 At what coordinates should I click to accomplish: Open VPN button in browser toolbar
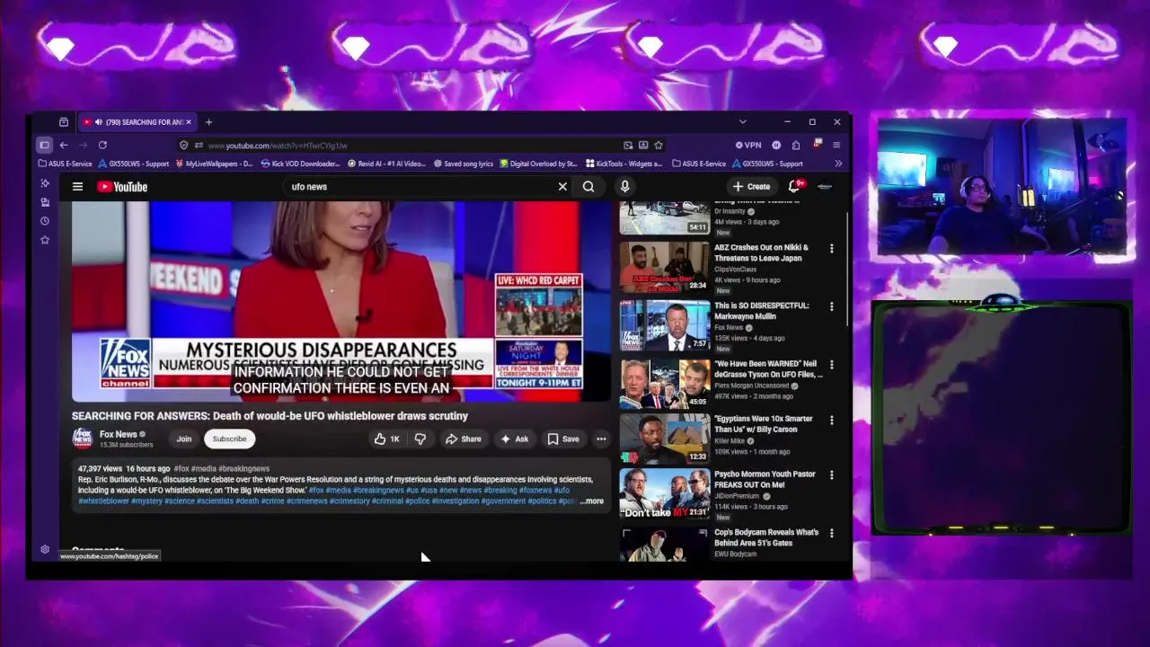point(748,145)
